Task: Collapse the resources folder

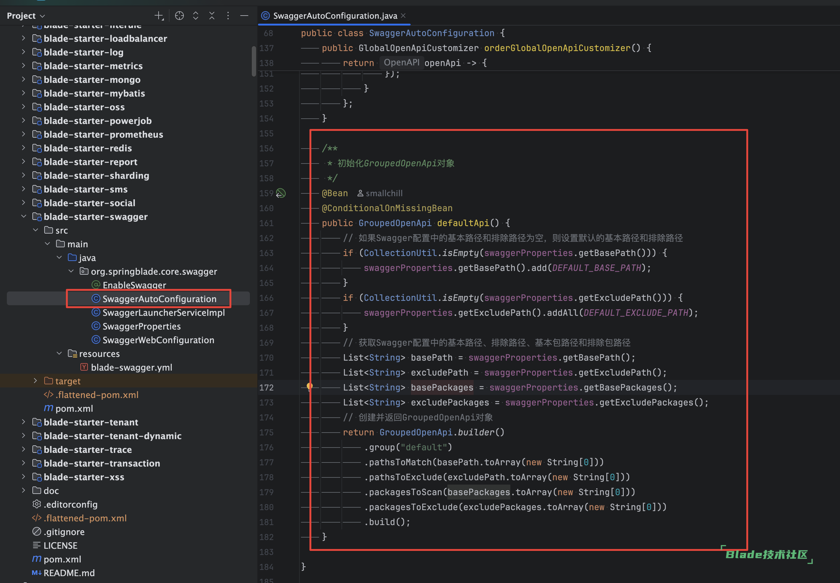Action: [x=59, y=353]
